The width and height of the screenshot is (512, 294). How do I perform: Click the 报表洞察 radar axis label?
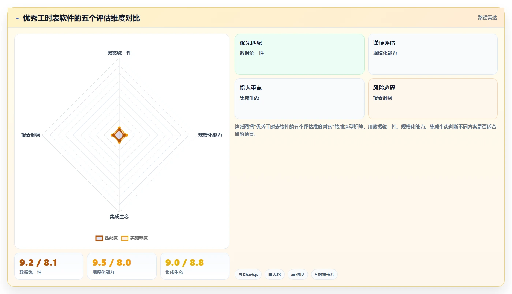click(31, 135)
